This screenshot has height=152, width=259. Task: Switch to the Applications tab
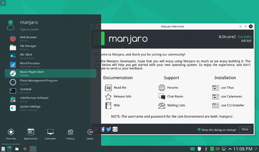(31, 134)
